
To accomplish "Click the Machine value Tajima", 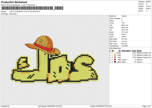I will point(124,16).
